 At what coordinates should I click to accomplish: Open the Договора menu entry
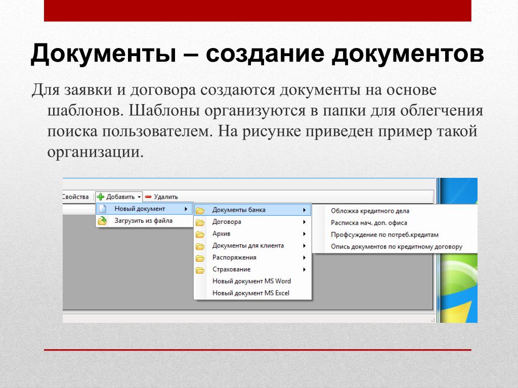[x=253, y=222]
